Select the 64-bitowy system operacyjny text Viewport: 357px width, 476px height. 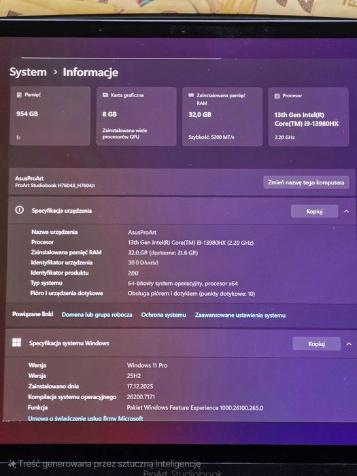(x=183, y=284)
